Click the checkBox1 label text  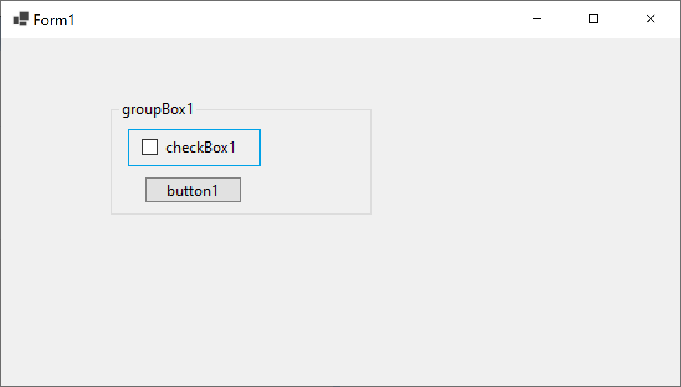[x=200, y=148]
